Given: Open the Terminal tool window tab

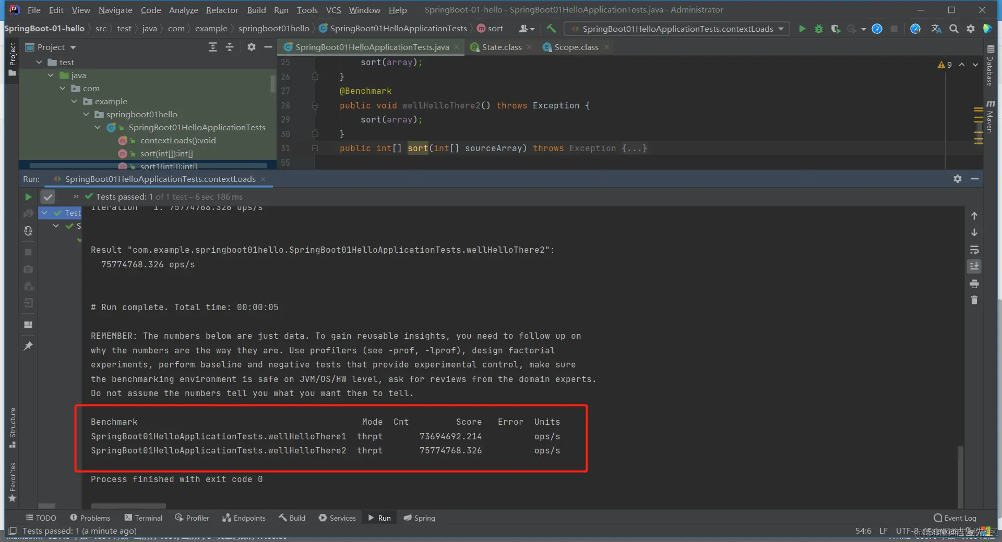Looking at the screenshot, I should (x=144, y=518).
